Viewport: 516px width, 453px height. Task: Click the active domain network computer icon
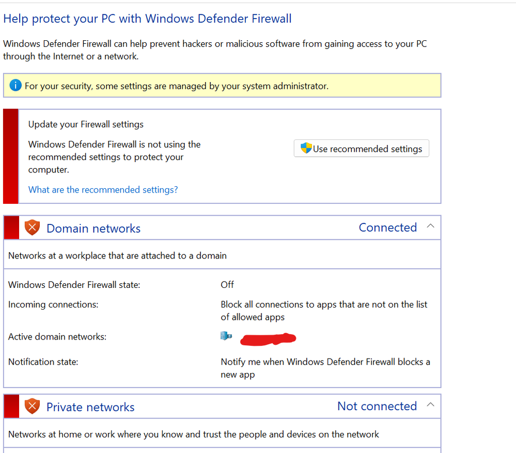tap(226, 336)
